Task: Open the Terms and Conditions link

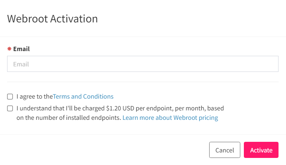Action: point(83,96)
